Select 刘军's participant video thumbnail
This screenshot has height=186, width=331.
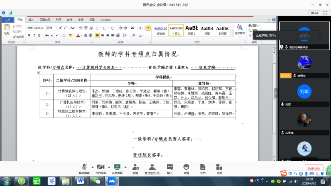click(304, 90)
